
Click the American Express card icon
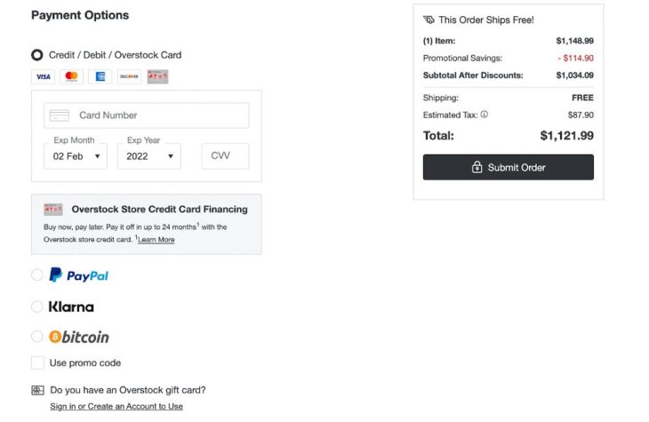click(100, 76)
